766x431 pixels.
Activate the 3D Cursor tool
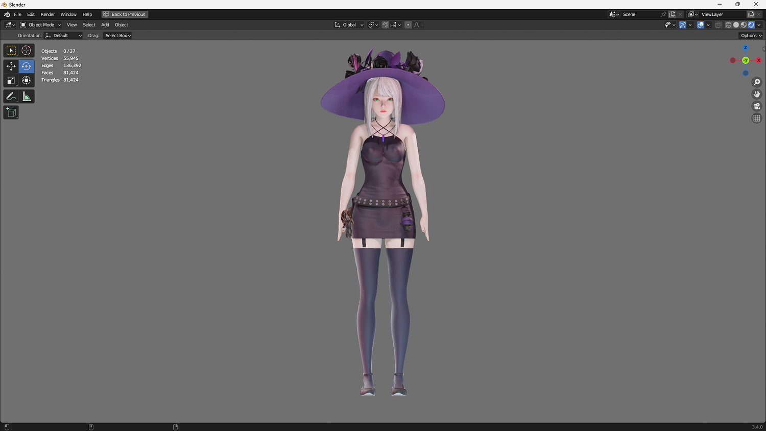click(x=27, y=51)
